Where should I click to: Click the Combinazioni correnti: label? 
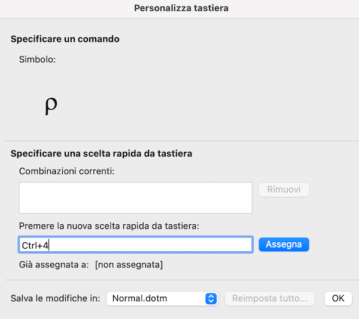pyautogui.click(x=66, y=171)
